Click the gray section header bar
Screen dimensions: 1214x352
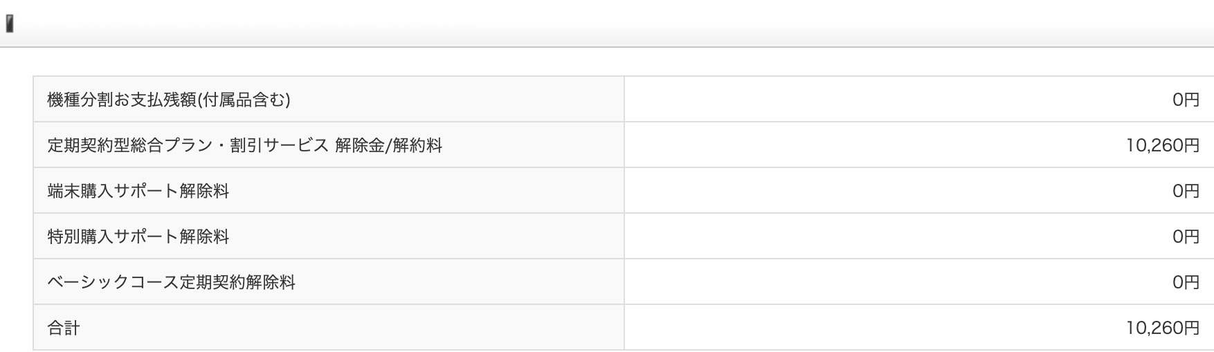[x=607, y=24]
